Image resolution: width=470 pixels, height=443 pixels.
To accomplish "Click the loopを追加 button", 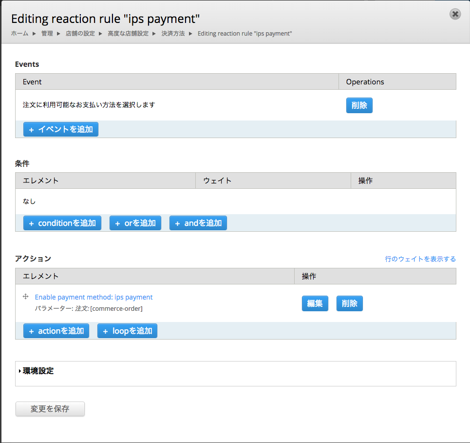I will click(127, 331).
